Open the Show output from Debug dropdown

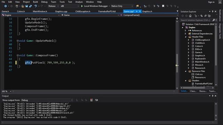(47, 100)
